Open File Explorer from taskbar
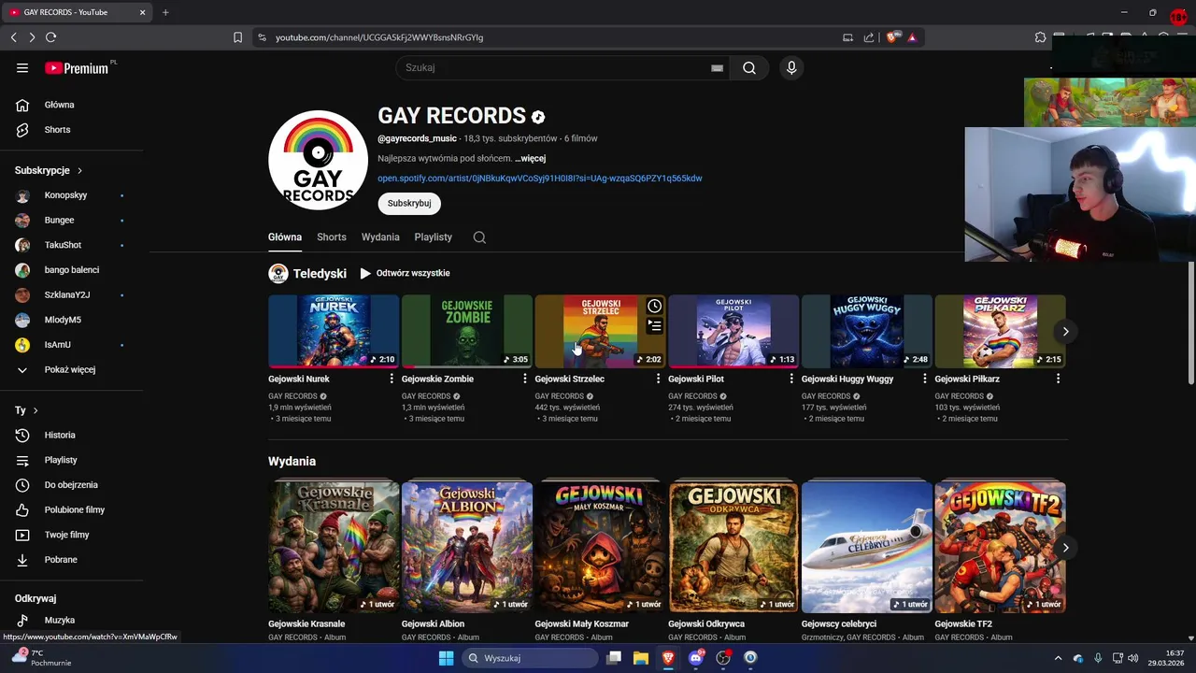The image size is (1196, 673). pyautogui.click(x=640, y=658)
